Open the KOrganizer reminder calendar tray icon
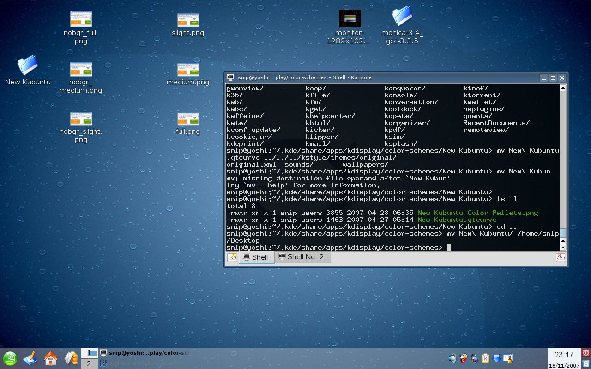 pyautogui.click(x=508, y=358)
